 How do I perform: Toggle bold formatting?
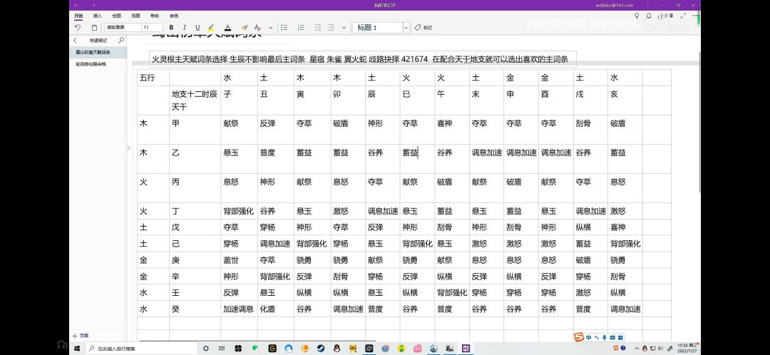coord(171,28)
